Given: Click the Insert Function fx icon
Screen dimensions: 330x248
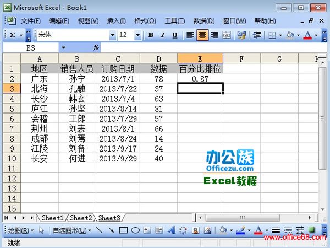Looking at the screenshot, I should [x=96, y=47].
